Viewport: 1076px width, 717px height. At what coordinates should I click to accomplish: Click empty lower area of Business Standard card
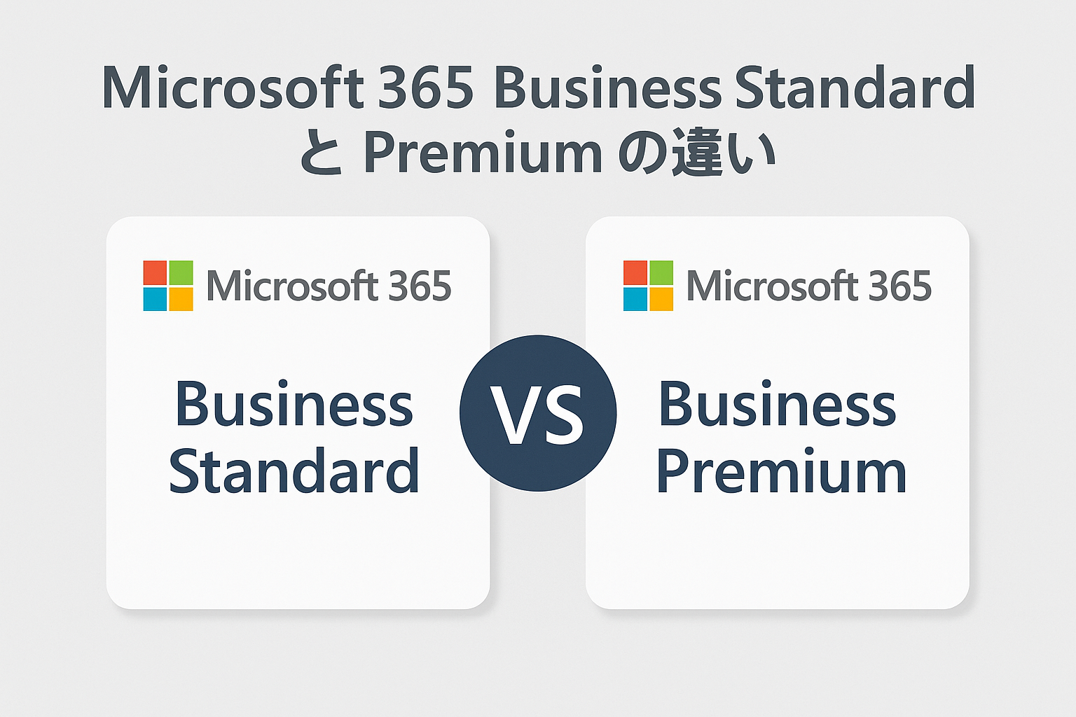298,553
